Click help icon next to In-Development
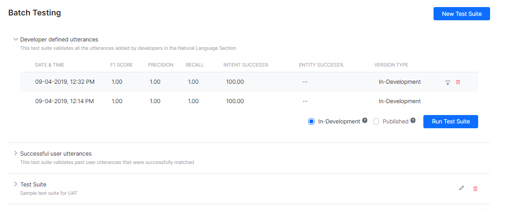 (x=365, y=120)
